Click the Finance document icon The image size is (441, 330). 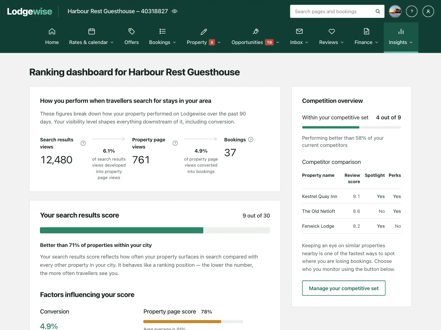click(366, 31)
